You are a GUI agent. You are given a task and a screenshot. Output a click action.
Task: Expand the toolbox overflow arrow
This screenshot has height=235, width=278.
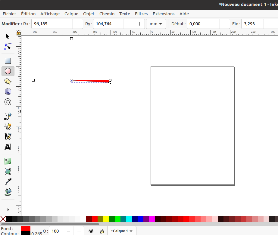8,210
